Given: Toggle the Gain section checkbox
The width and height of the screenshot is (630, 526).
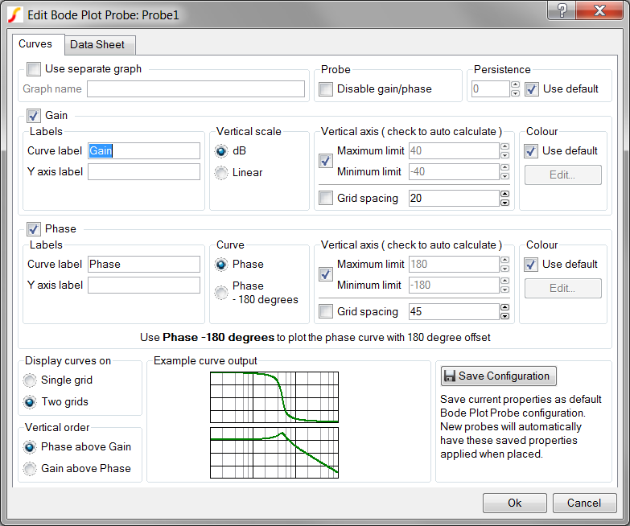Looking at the screenshot, I should point(34,116).
